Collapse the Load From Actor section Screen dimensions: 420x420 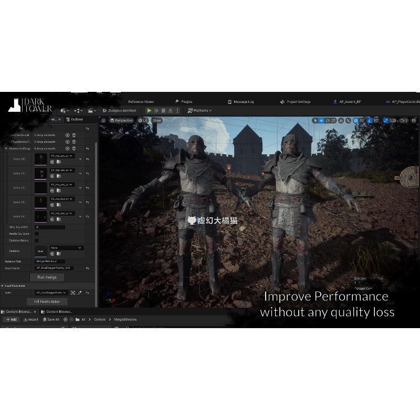(x=3, y=286)
